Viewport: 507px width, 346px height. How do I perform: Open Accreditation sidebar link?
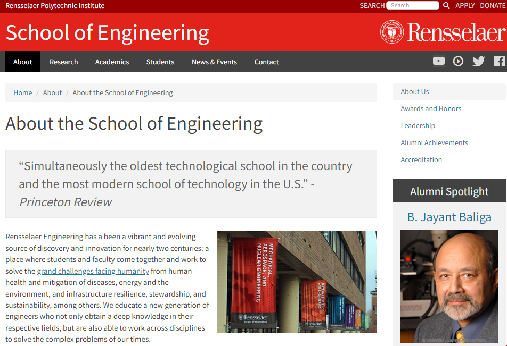click(x=421, y=160)
